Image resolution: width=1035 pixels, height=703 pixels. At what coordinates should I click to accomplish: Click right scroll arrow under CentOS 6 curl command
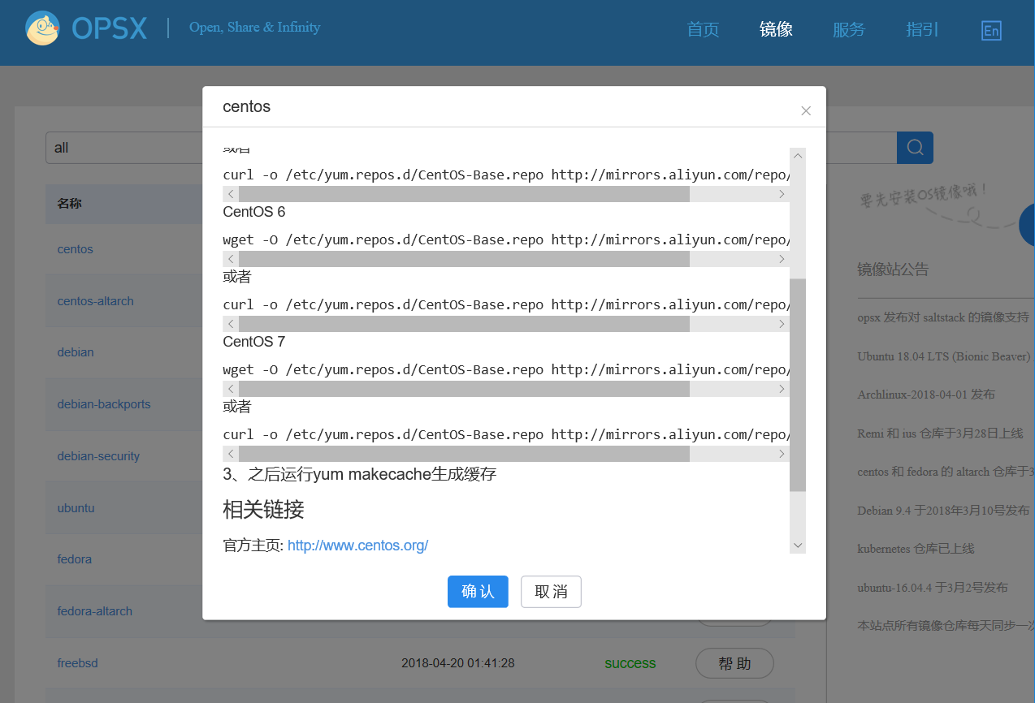(782, 324)
